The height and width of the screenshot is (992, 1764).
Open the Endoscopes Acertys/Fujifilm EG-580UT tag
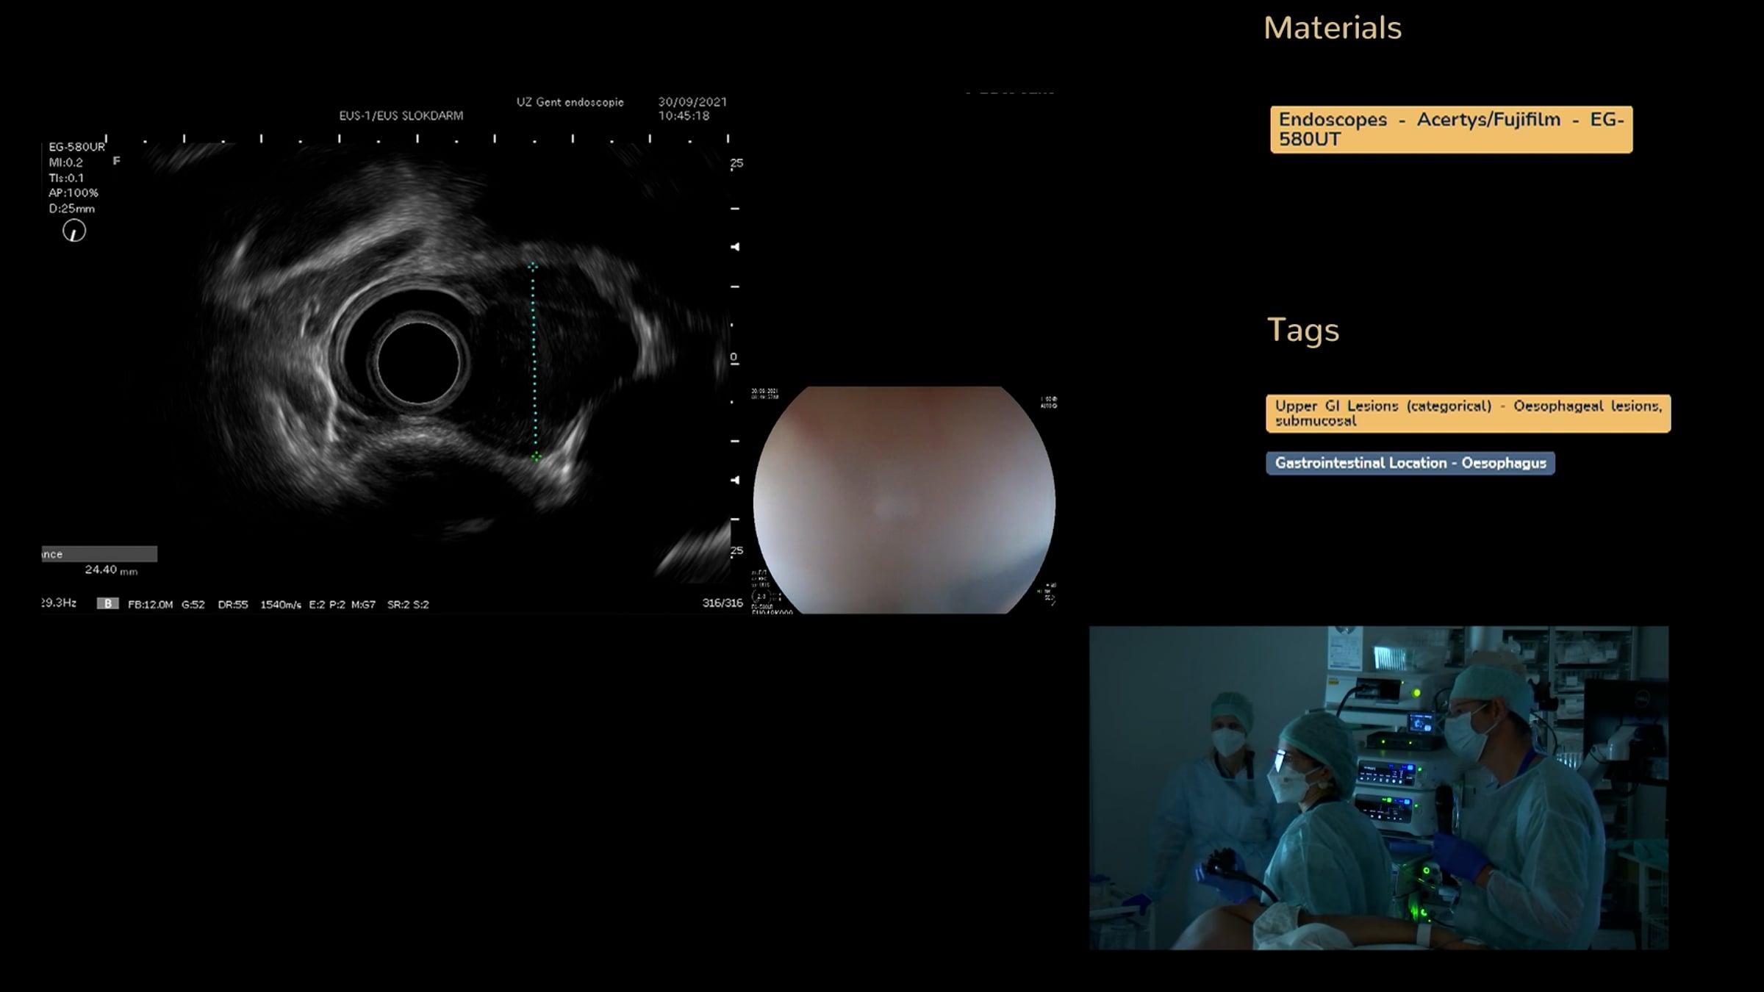pos(1451,129)
